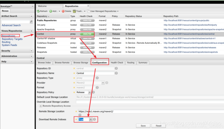Expand the Administration panel
Screen dimensions: 224x129
point(31,56)
